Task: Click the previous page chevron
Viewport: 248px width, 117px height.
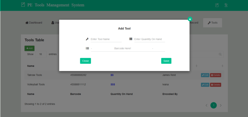Action: point(207,105)
